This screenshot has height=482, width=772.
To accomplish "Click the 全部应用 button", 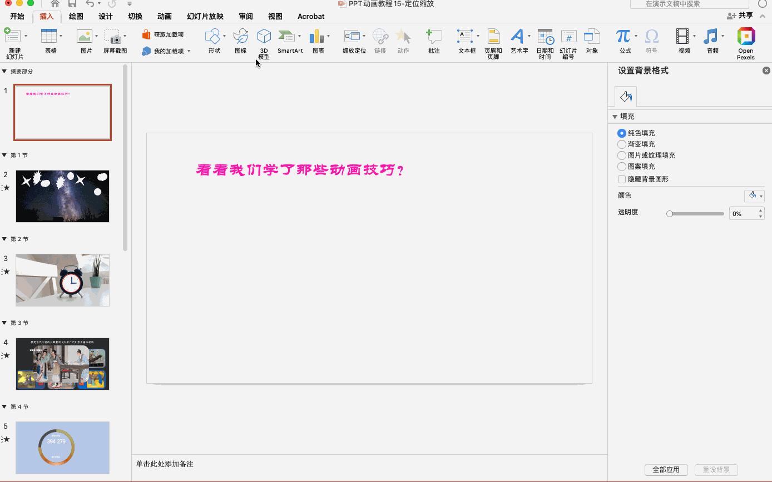I will (x=666, y=469).
